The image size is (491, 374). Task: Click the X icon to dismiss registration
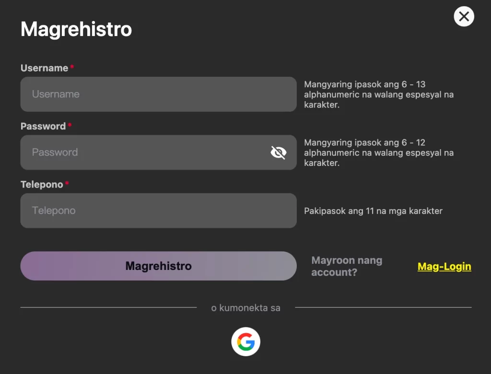(464, 16)
